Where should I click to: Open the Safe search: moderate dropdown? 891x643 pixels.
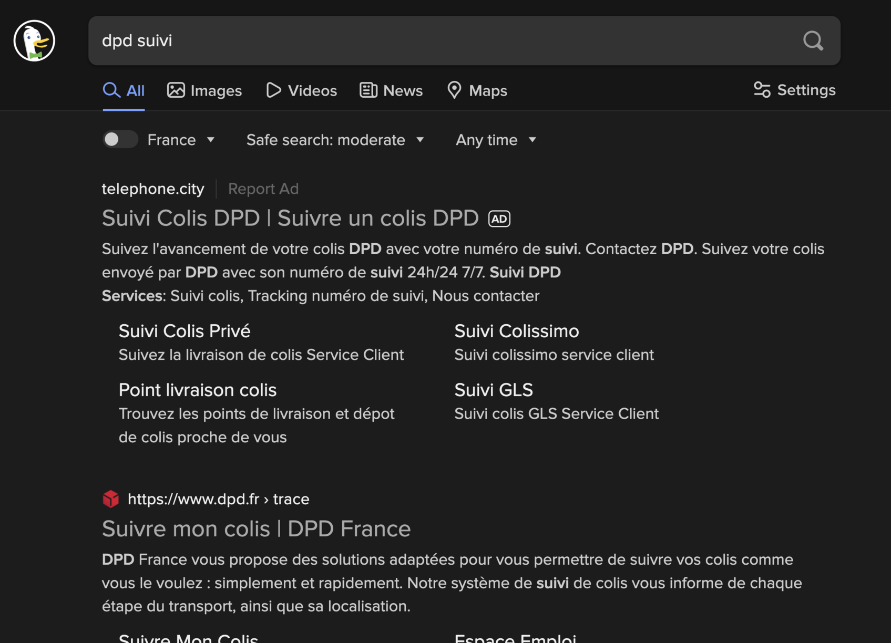pos(335,140)
